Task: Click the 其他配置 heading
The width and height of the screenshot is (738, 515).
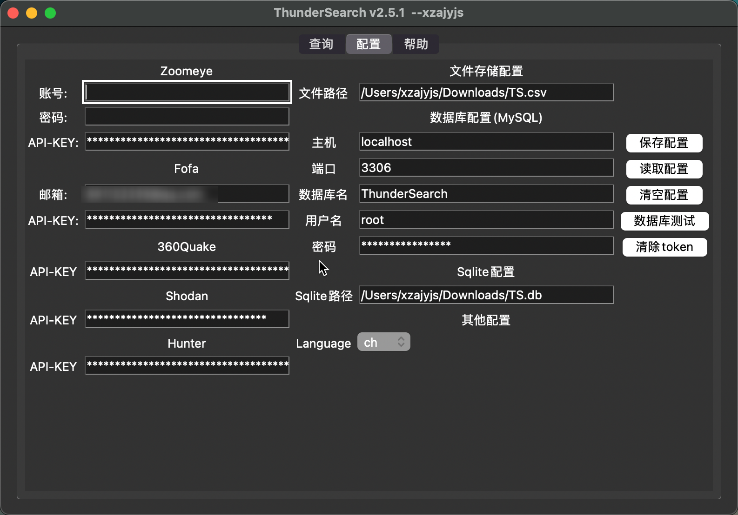Action: pos(486,320)
